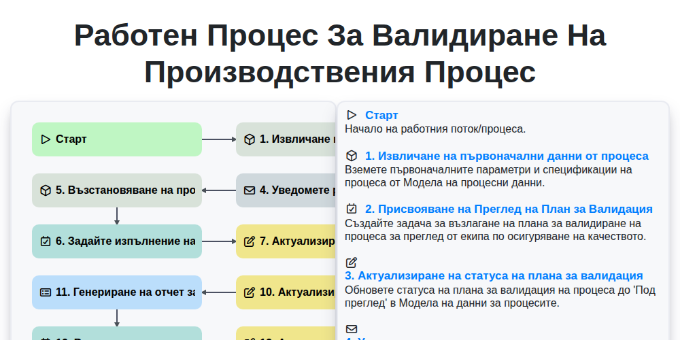
Task: Click the cube icon in node 1. Извличане
Action: (x=250, y=139)
